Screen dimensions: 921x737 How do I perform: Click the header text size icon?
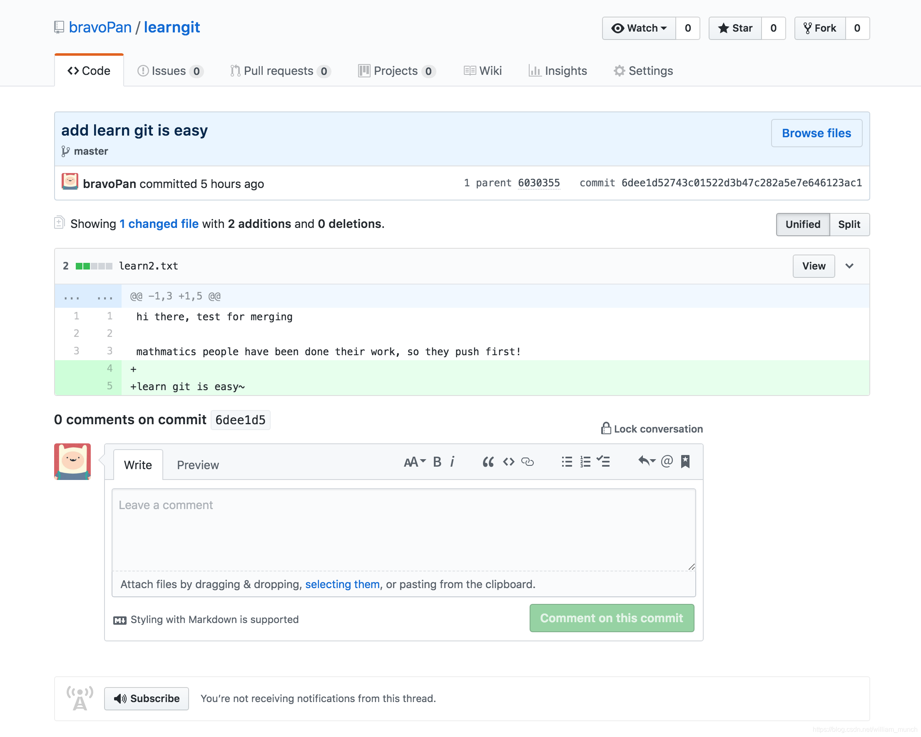pos(414,462)
